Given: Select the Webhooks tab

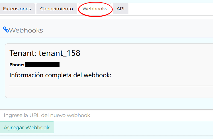Looking at the screenshot, I should coord(95,9).
